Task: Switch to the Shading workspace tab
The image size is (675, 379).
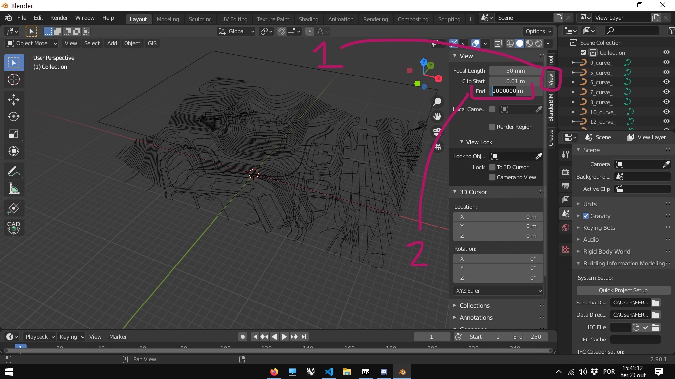Action: click(308, 19)
